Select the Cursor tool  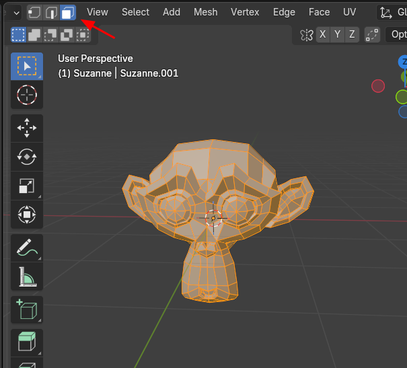(27, 95)
